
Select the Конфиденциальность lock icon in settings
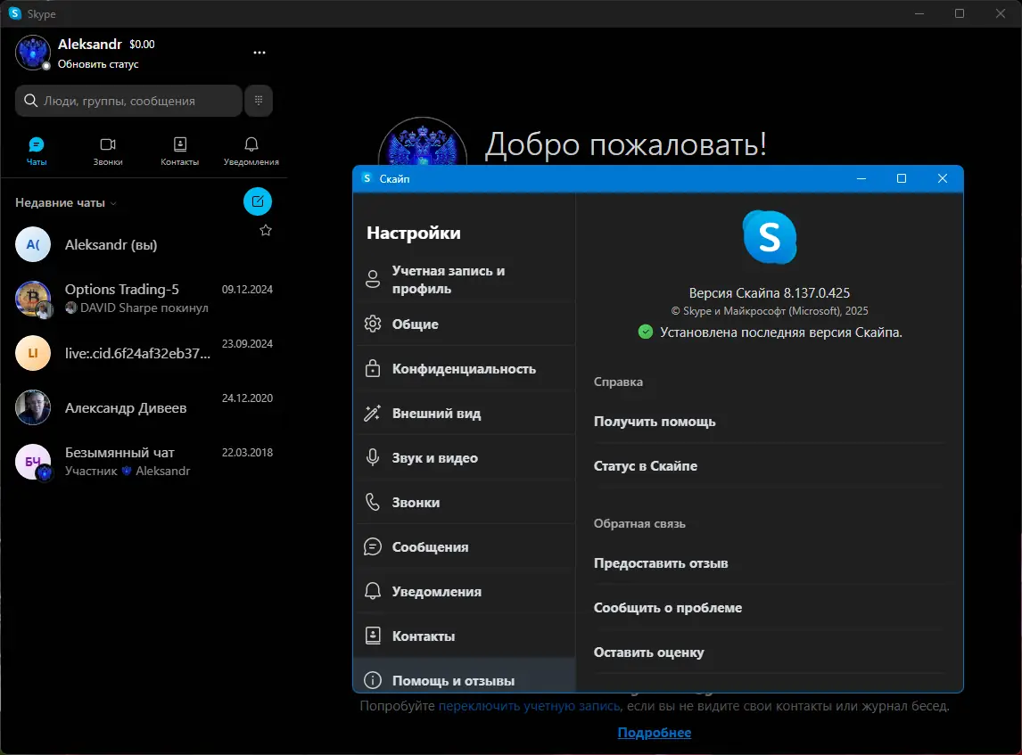[x=374, y=368]
